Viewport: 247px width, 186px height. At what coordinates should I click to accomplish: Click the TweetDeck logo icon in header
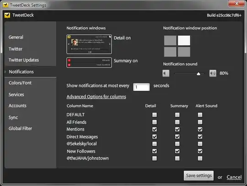pos(7,15)
